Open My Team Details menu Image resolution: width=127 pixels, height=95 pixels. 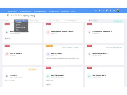point(13,11)
